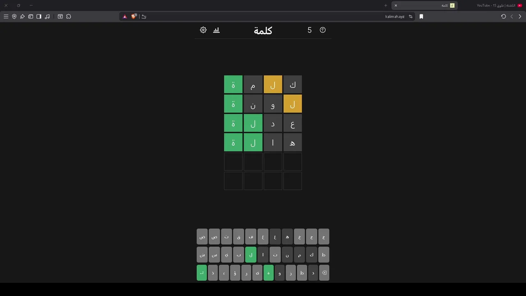This screenshot has width=526, height=296.
Task: Tap the س key
Action: (215, 254)
